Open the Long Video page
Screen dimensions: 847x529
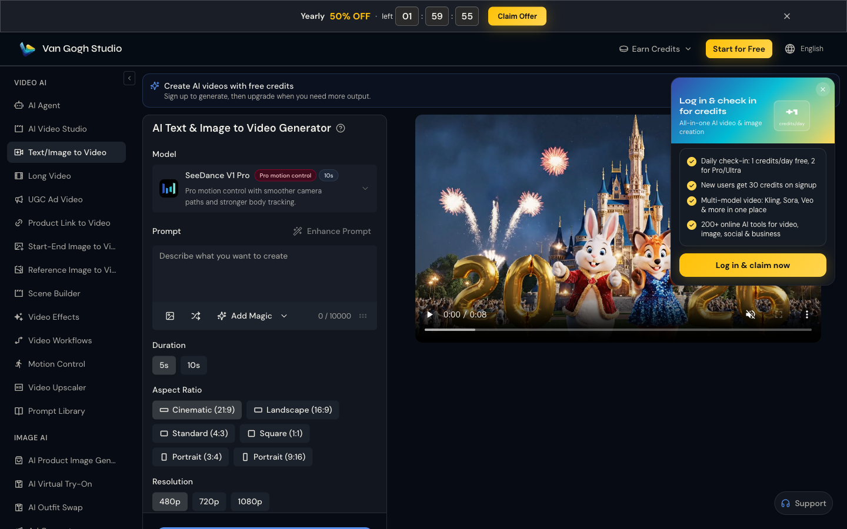point(66,176)
